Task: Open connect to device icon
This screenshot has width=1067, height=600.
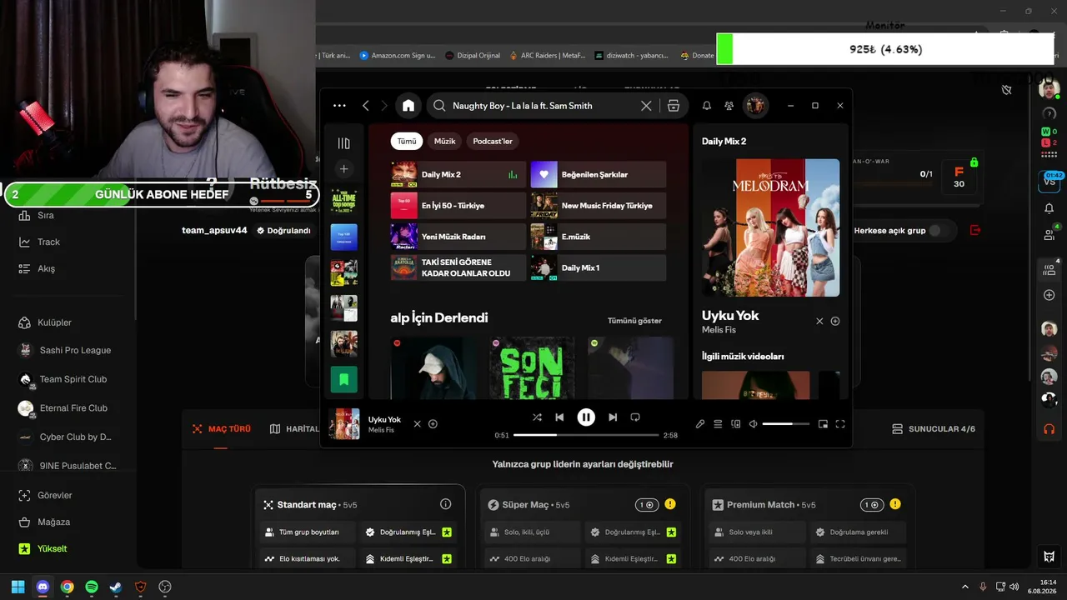Action: click(x=735, y=424)
